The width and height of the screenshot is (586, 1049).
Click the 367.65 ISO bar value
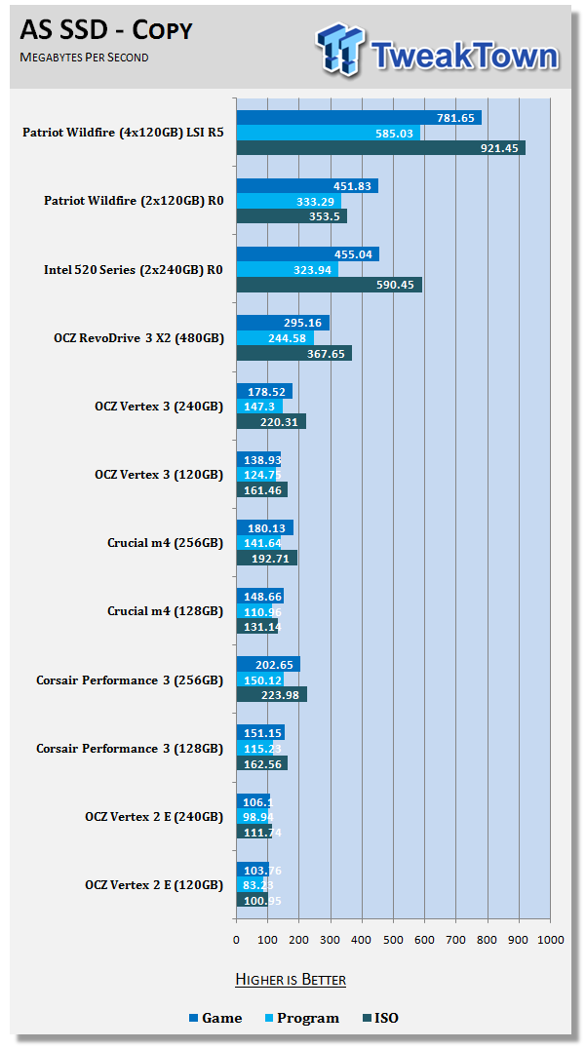(x=326, y=353)
